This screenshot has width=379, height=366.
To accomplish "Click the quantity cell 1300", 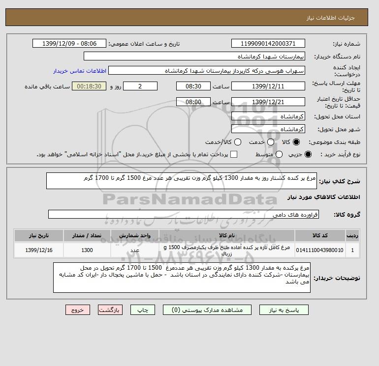I will pyautogui.click(x=87, y=250).
